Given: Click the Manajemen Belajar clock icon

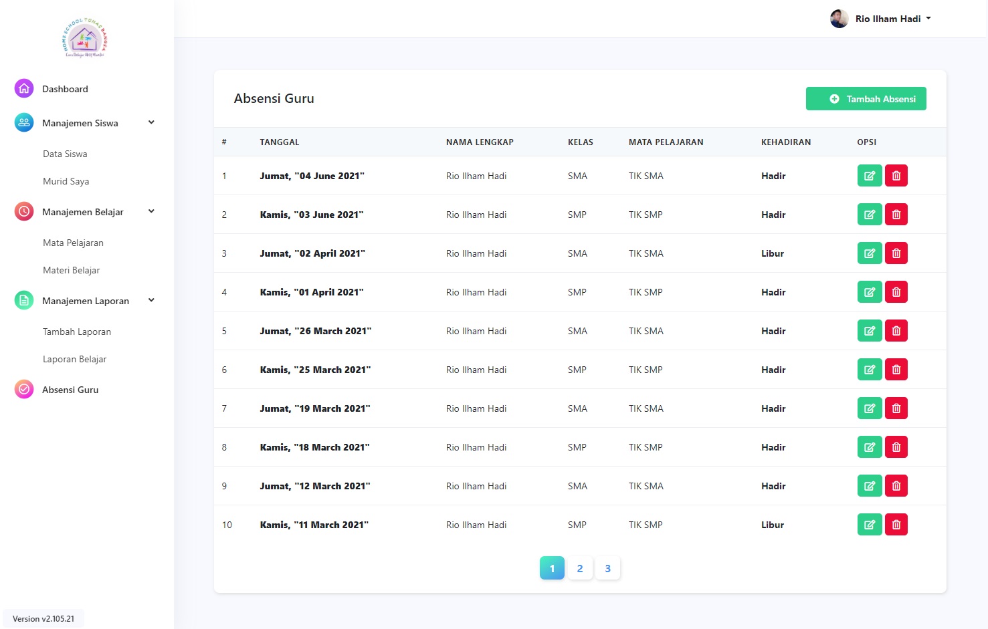Looking at the screenshot, I should (x=24, y=211).
